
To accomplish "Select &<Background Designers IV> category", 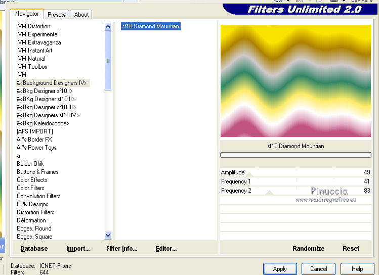I will coord(52,83).
